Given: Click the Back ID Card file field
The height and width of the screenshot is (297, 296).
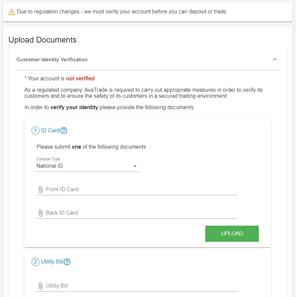Looking at the screenshot, I should click(137, 213).
